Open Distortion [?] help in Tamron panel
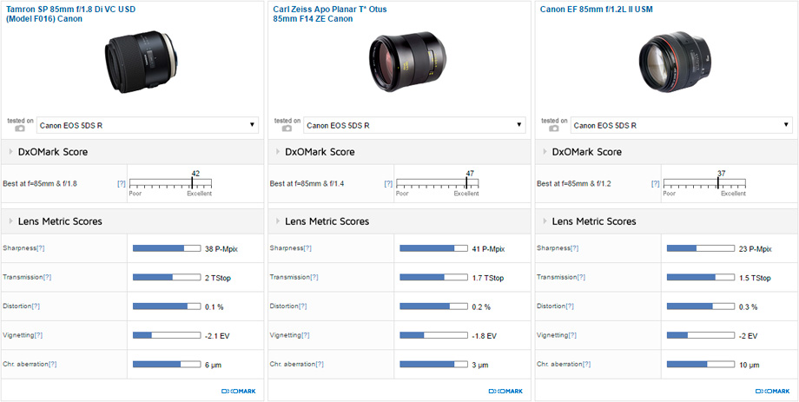The width and height of the screenshot is (799, 402). tap(36, 306)
